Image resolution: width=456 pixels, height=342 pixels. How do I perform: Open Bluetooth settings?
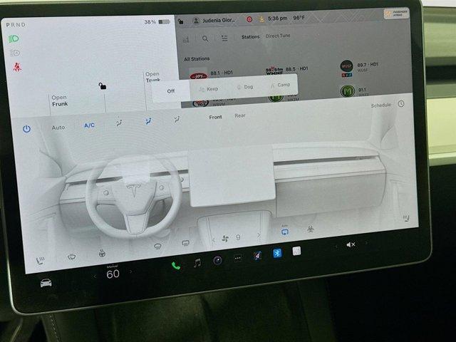point(277,253)
